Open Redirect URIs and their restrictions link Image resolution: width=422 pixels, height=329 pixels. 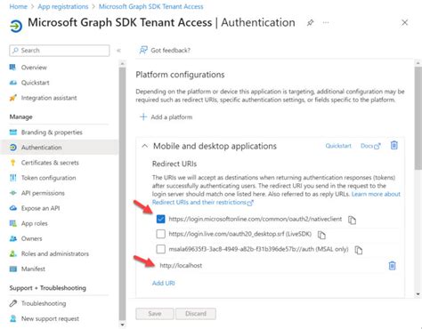[x=203, y=202]
